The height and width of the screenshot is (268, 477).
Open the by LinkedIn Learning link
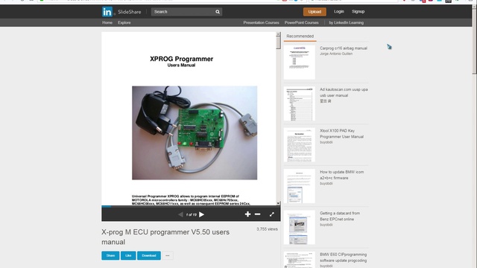(x=346, y=22)
